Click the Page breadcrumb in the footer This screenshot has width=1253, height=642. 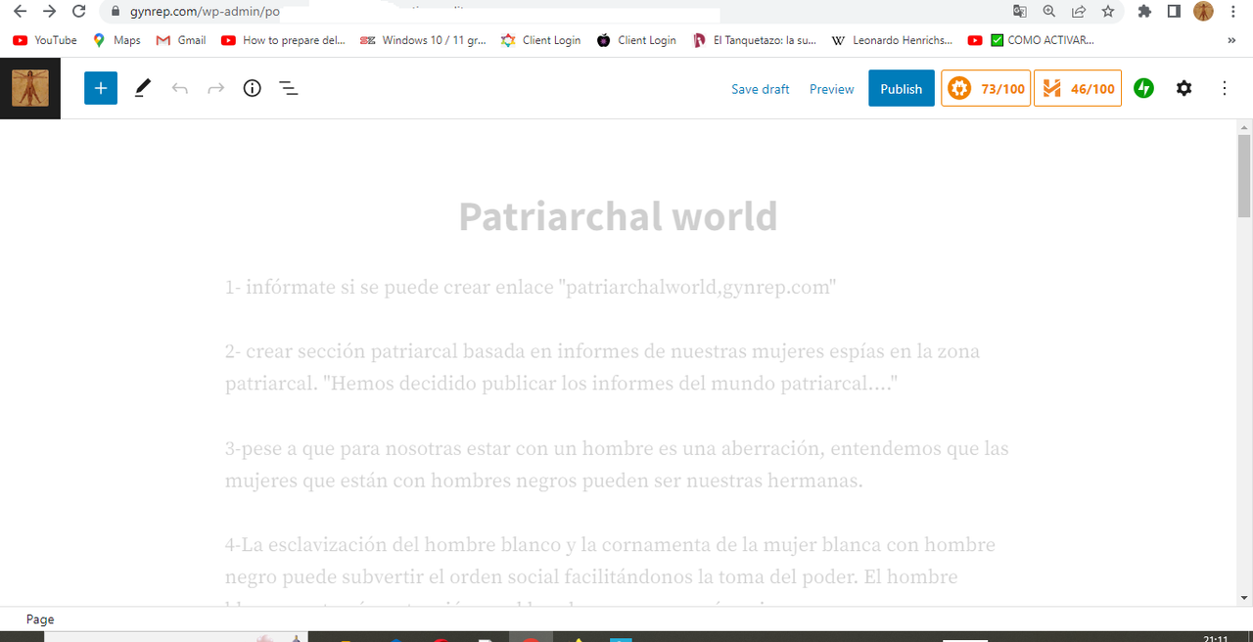pos(40,619)
